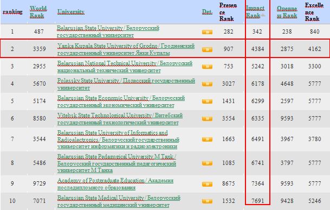Sort table by Impact Rank header
Image resolution: width=330 pixels, height=210 pixels.
tap(255, 12)
